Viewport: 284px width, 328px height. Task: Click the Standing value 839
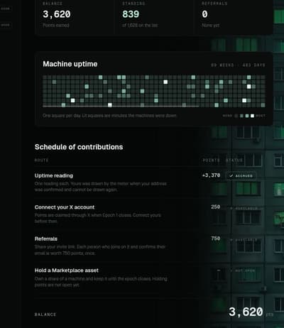[x=131, y=14]
